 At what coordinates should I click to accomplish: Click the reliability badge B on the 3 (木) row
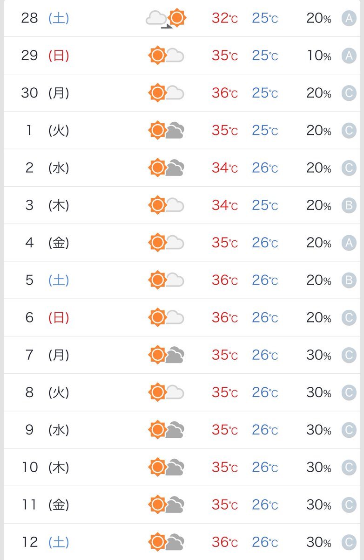point(349,205)
